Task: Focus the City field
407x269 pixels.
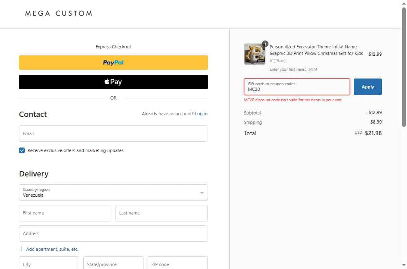Action: 49,263
